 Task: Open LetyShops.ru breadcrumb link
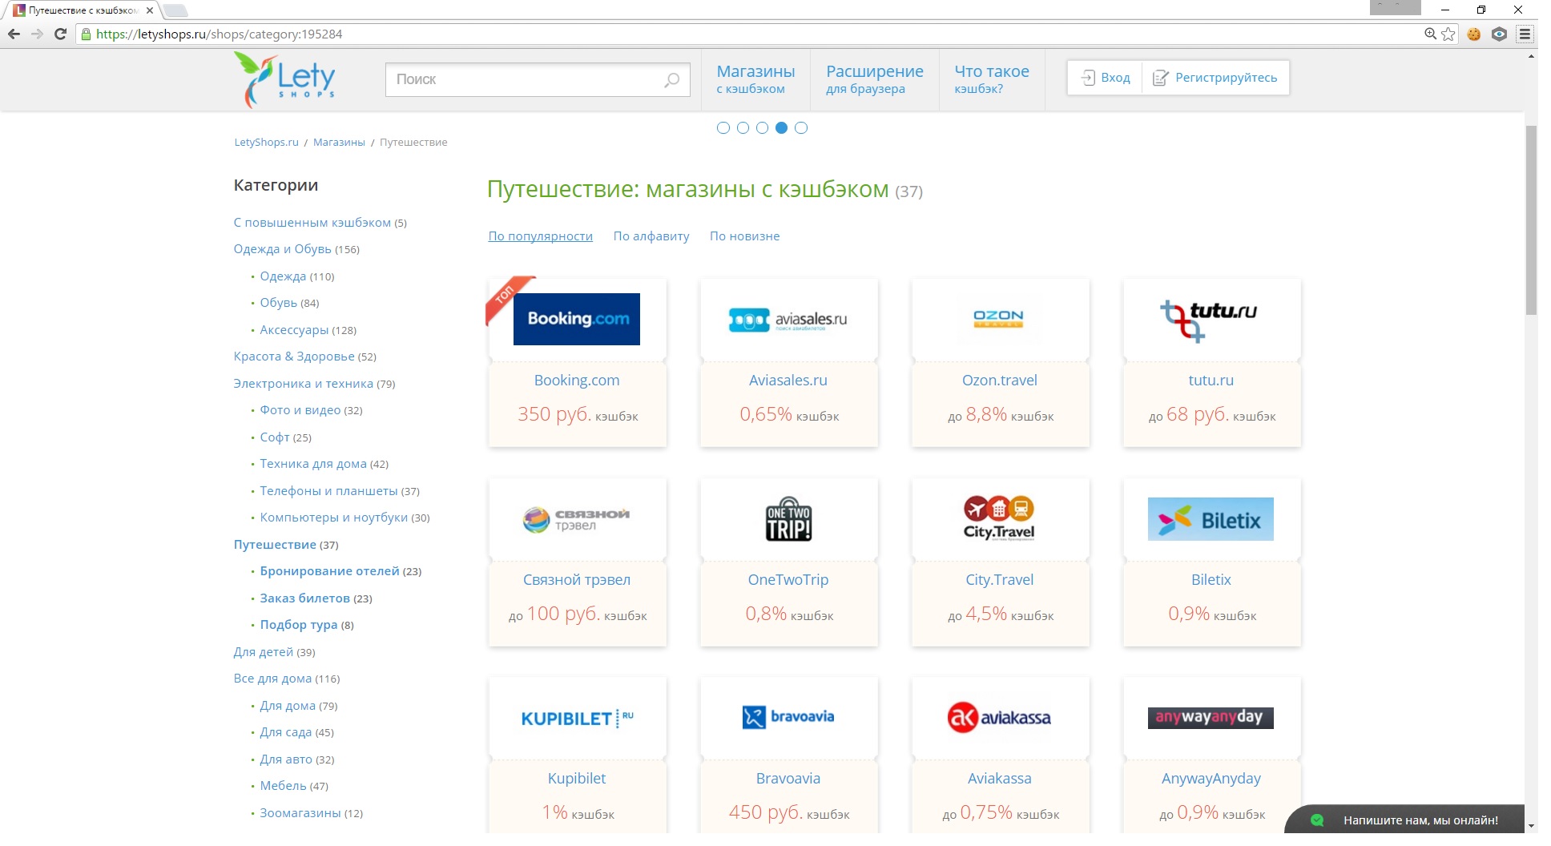point(266,143)
